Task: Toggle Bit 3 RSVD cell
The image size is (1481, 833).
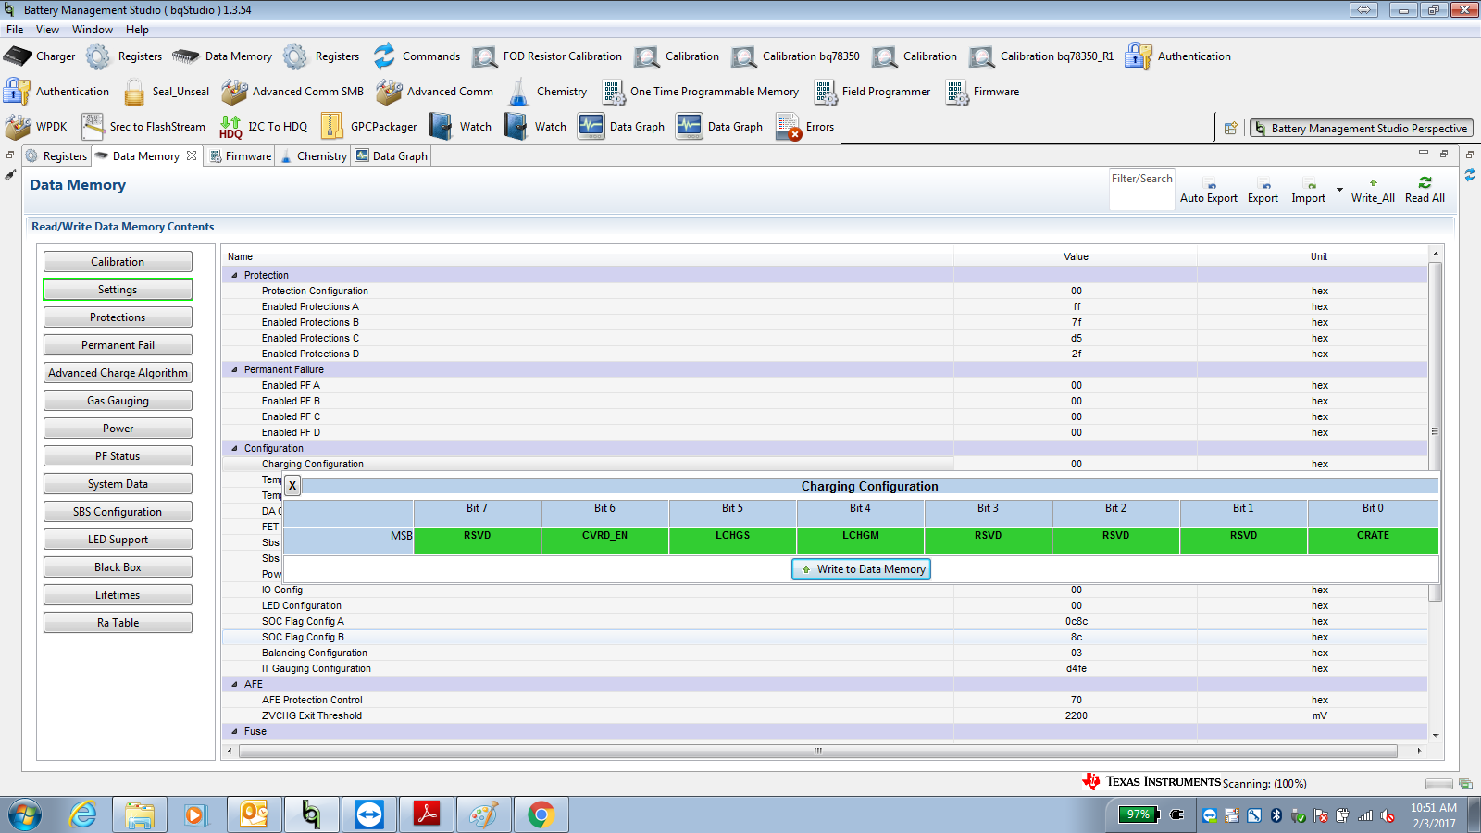Action: (988, 541)
